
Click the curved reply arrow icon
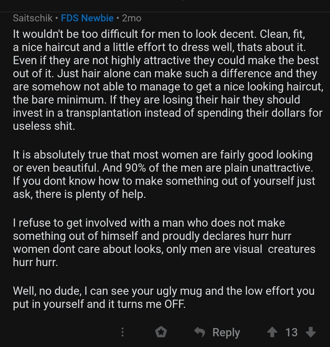click(200, 332)
